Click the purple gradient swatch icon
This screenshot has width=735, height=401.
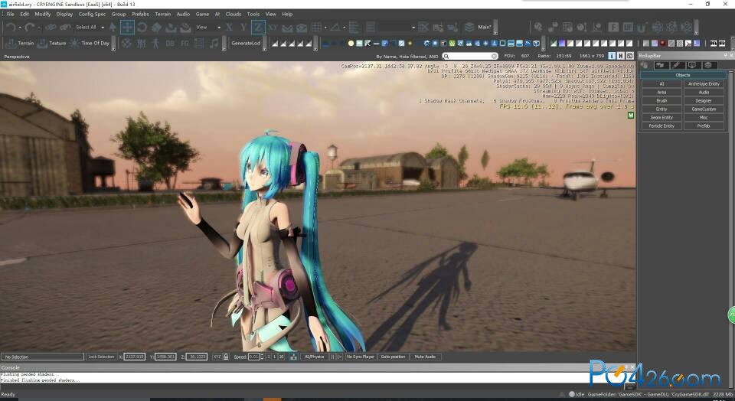pos(561,43)
